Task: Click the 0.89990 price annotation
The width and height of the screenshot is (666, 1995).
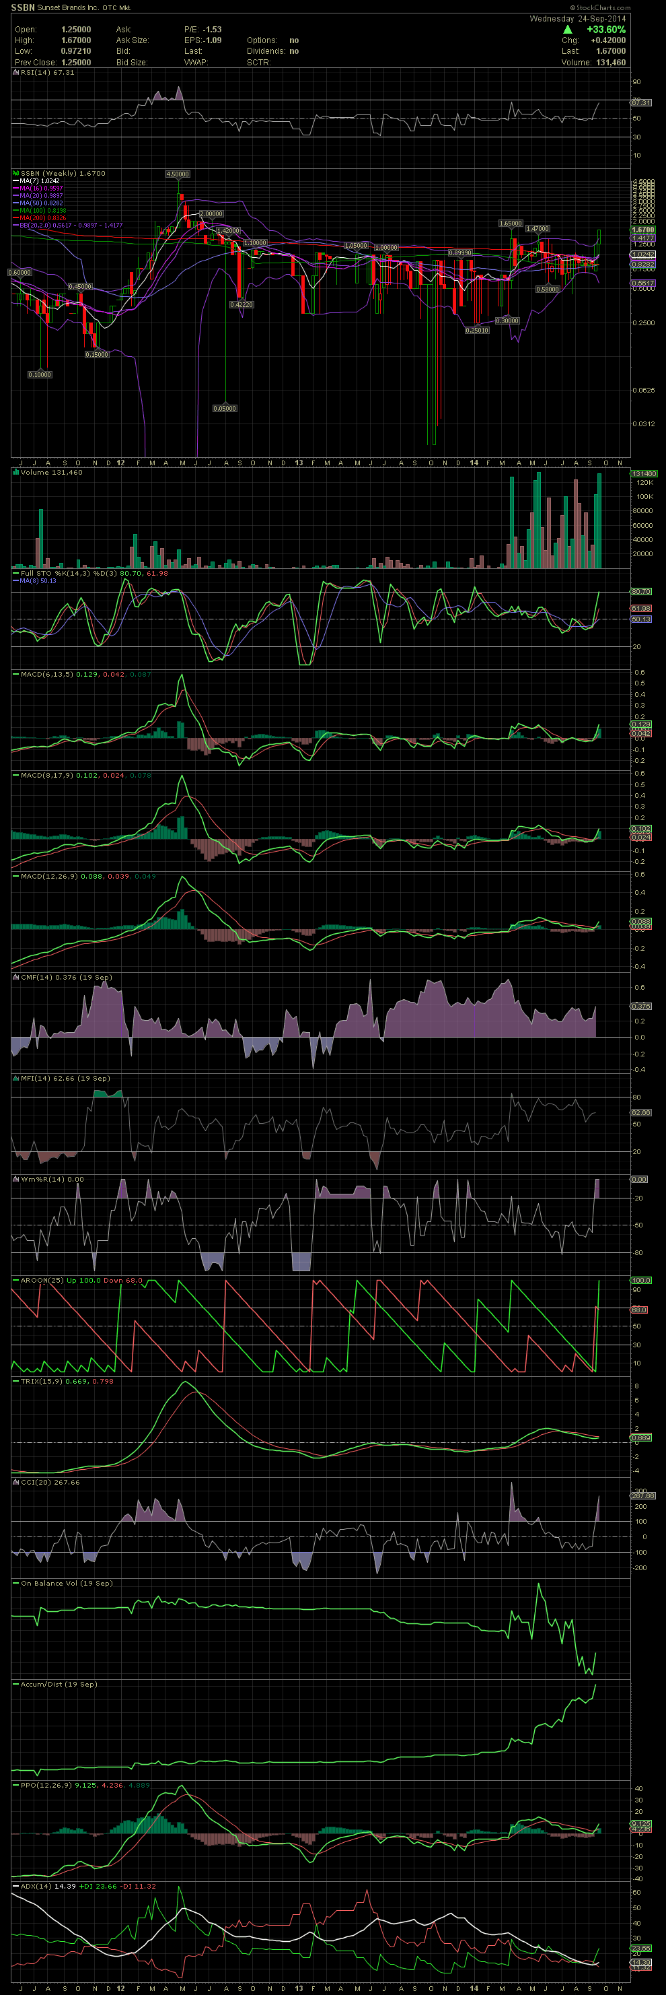Action: (x=460, y=252)
